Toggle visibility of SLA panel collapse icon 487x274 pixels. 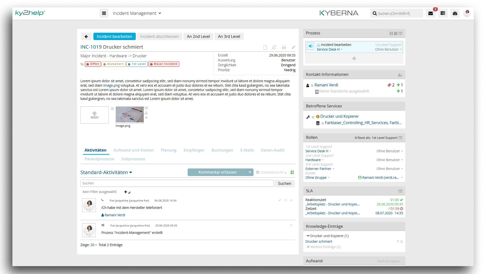point(400,191)
